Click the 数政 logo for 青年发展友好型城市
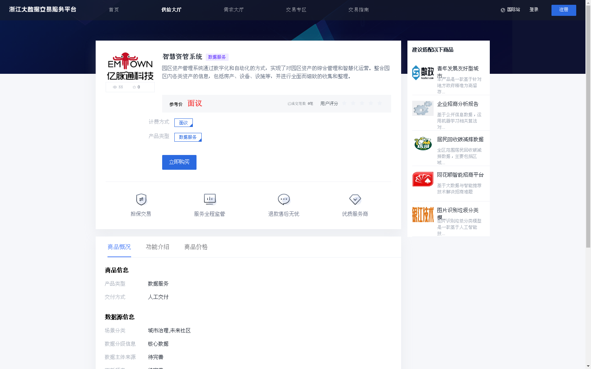This screenshot has height=369, width=591. coord(423,73)
